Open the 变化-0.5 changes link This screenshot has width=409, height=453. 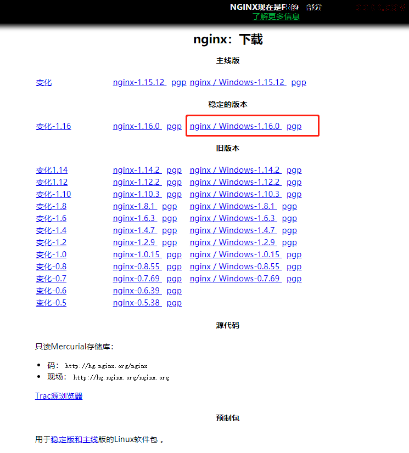pos(51,303)
